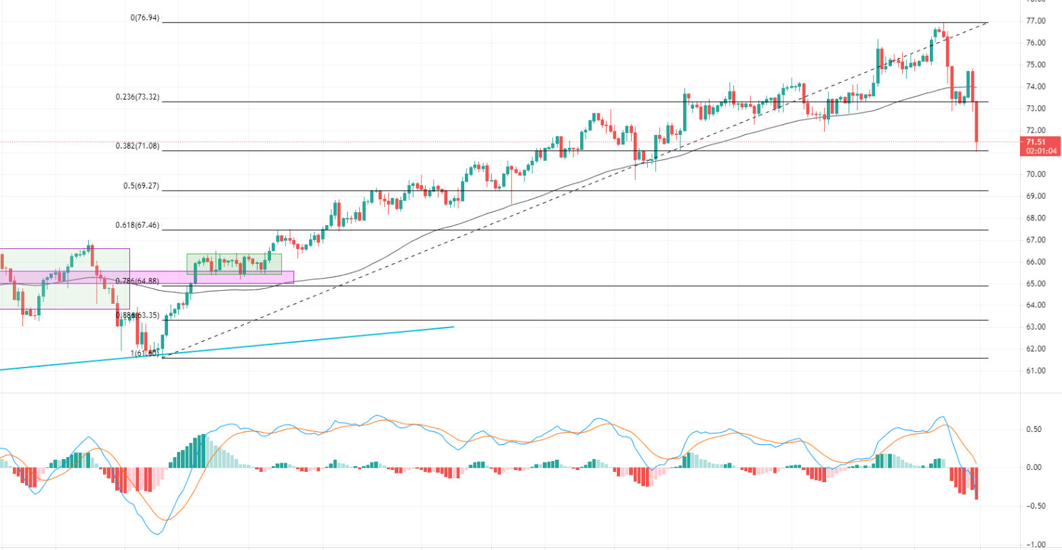Screen dimensions: 1062x550
Task: Click the MACD axis value 0.50
Action: [1034, 429]
